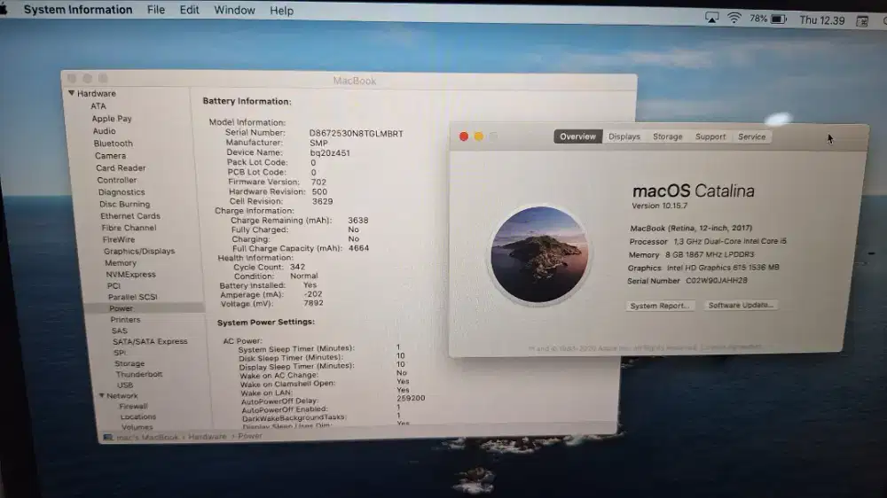Image resolution: width=887 pixels, height=498 pixels.
Task: Collapse the Hardware section triangle
Action: pyautogui.click(x=71, y=93)
